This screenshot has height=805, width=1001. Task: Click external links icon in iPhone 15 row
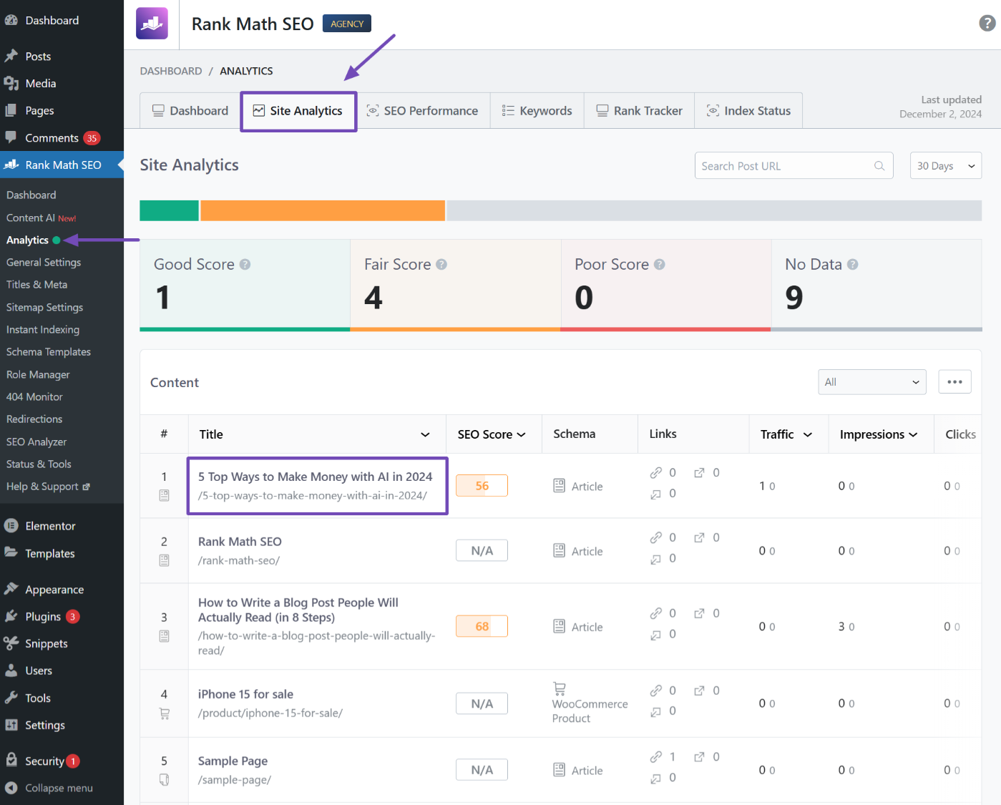pyautogui.click(x=700, y=691)
